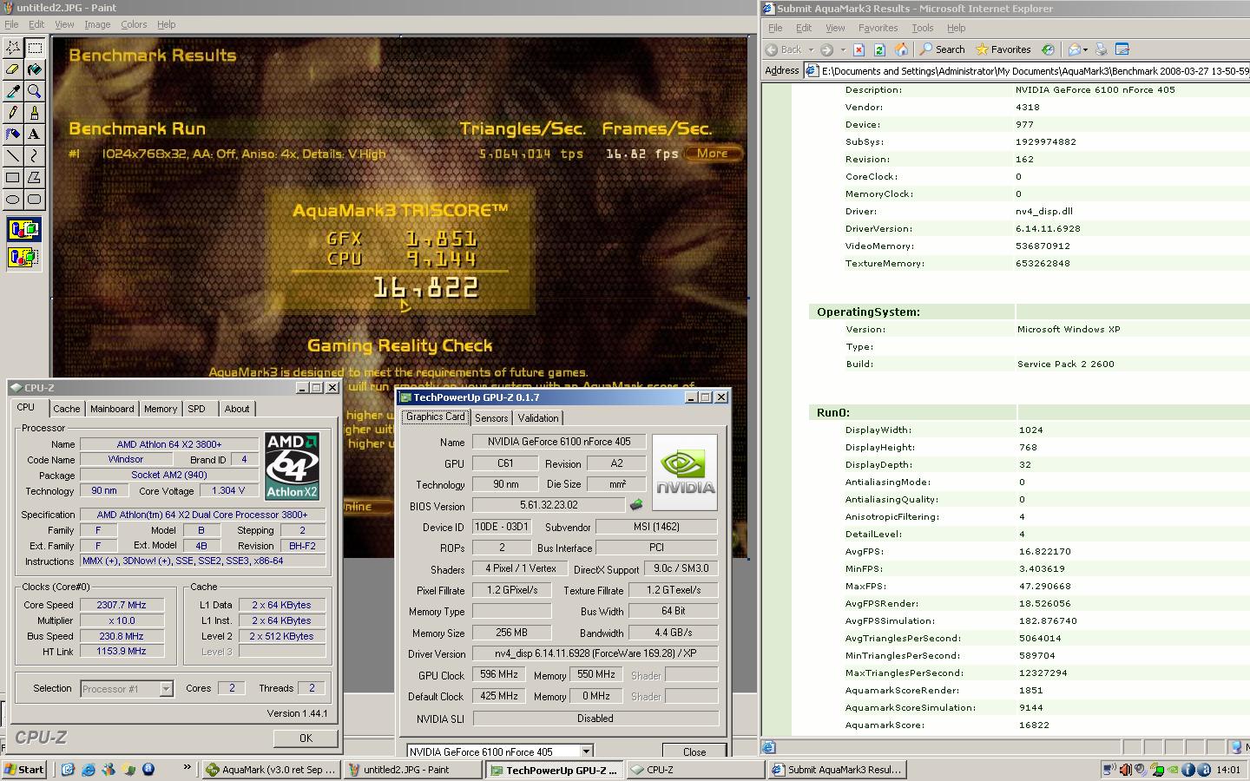Open the Cache tab in CPU-Z
1250x781 pixels.
pos(66,409)
